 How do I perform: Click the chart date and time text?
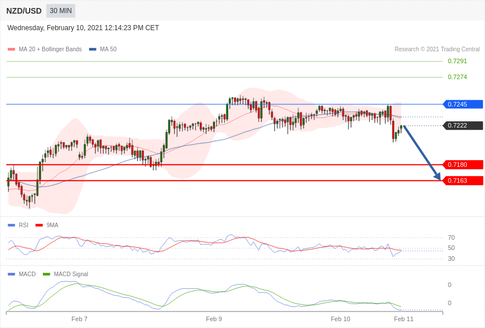tap(83, 28)
